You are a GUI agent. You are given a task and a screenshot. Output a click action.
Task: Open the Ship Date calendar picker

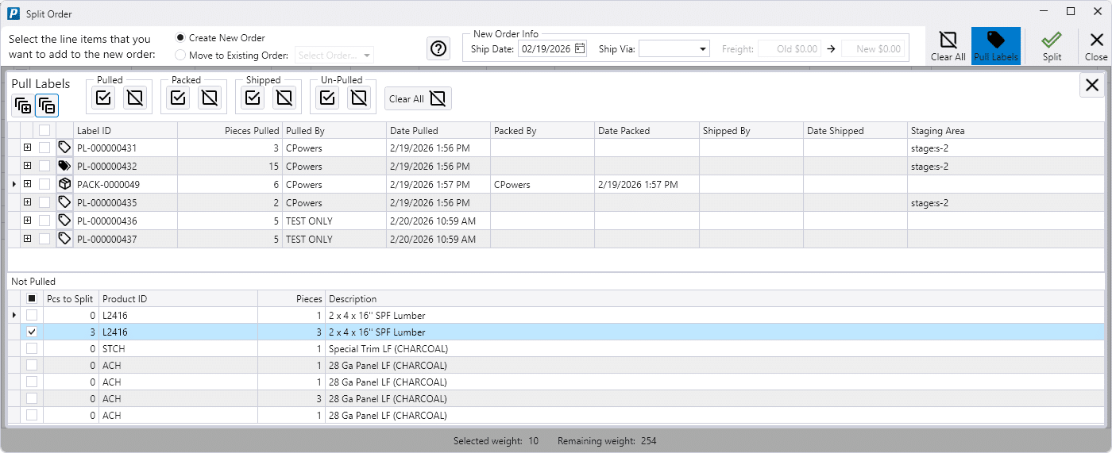(x=580, y=48)
